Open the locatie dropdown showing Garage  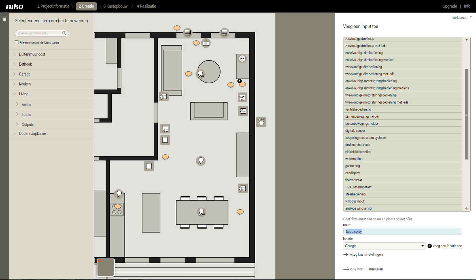384,246
